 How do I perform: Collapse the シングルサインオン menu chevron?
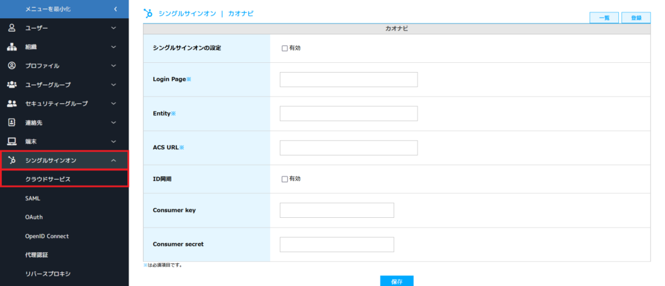point(113,160)
